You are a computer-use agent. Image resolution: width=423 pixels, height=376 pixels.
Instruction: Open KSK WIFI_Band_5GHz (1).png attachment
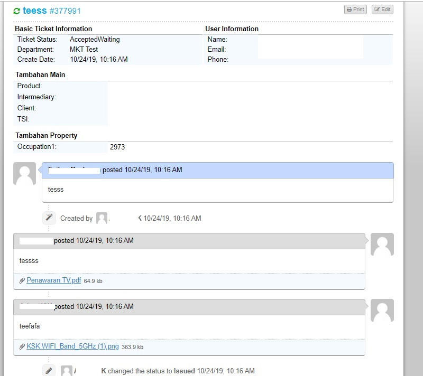72,346
